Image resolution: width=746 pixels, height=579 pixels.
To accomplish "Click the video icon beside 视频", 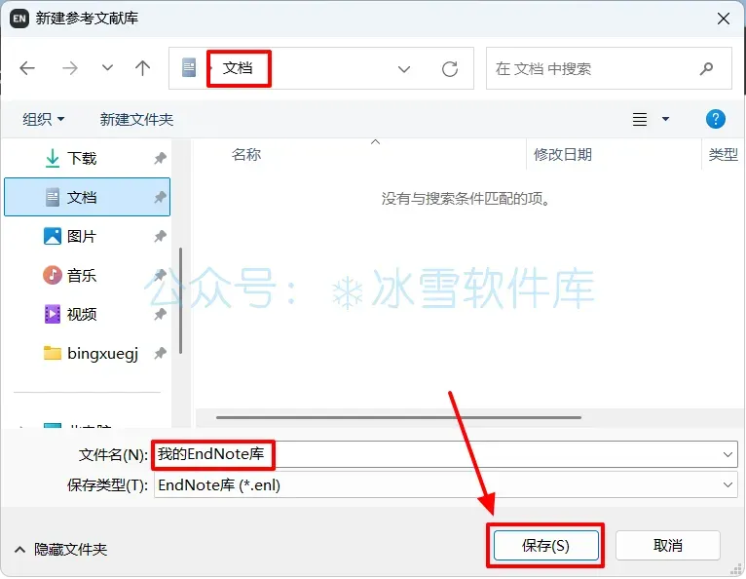I will (x=53, y=314).
